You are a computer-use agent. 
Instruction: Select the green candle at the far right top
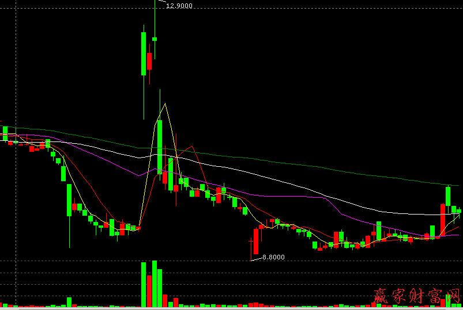448,197
